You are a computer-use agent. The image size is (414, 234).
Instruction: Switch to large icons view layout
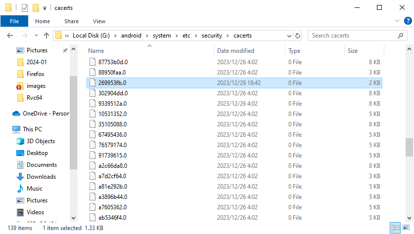point(406,228)
